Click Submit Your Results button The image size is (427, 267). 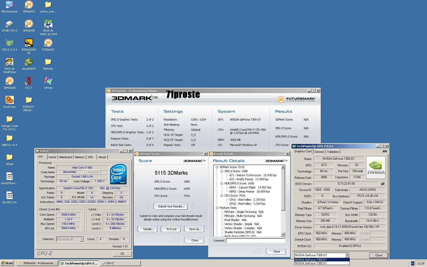tap(171, 206)
